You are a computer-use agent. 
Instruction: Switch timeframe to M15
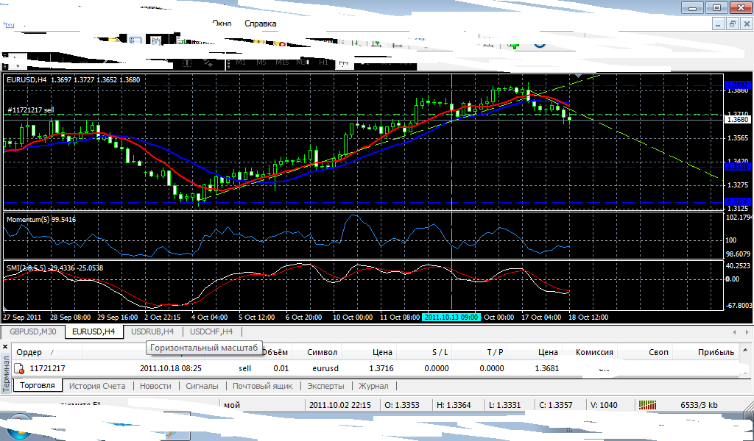[282, 62]
